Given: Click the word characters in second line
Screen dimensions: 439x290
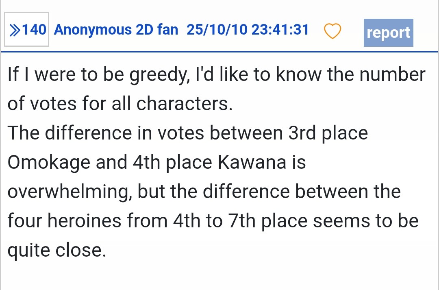Looking at the screenshot, I should (184, 104).
